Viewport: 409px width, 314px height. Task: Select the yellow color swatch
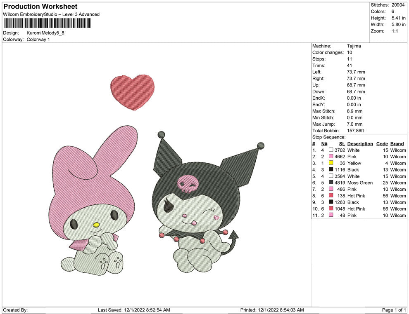pyautogui.click(x=331, y=163)
